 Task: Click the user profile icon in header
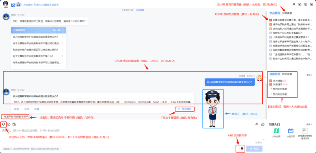click(294, 4)
